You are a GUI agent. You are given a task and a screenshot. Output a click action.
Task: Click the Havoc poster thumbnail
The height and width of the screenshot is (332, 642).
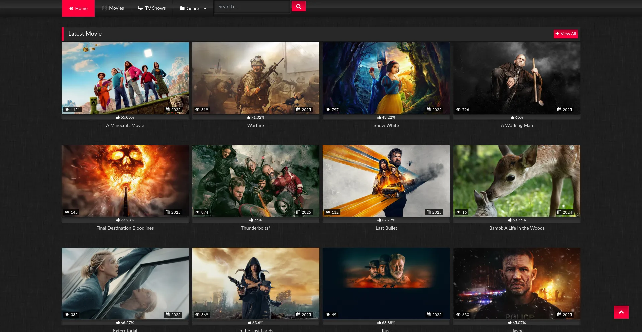point(517,284)
